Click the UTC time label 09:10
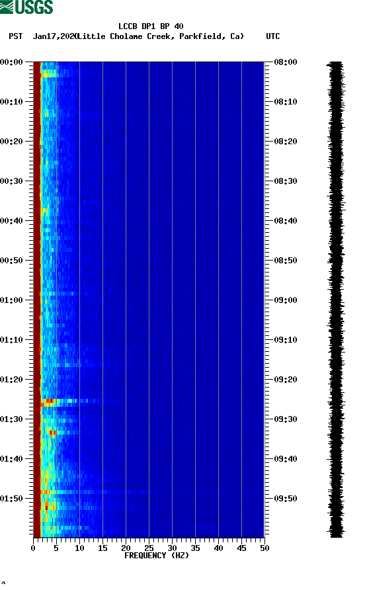Screen dimensions: 365x590 tap(286, 340)
